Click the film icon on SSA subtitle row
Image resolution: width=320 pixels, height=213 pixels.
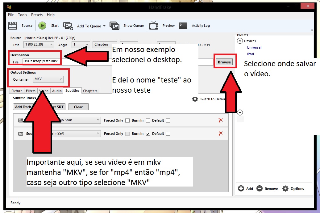[x=21, y=134]
